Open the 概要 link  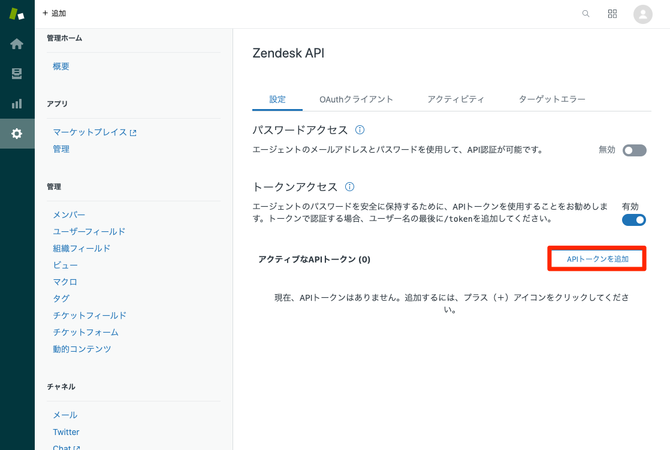click(61, 67)
